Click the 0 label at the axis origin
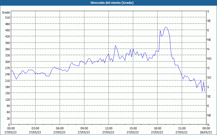The image size is (217, 135). [9, 125]
